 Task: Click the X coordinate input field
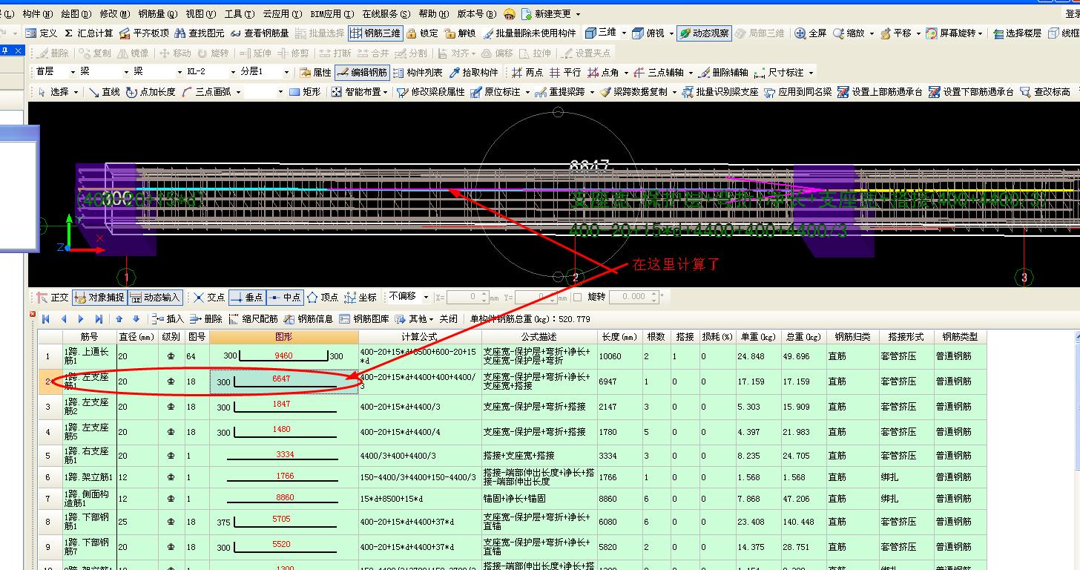(x=468, y=297)
